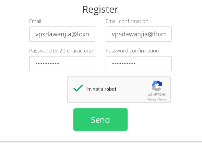The width and height of the screenshot is (202, 143).
Task: Select the Password confirmation input box
Action: (x=139, y=63)
